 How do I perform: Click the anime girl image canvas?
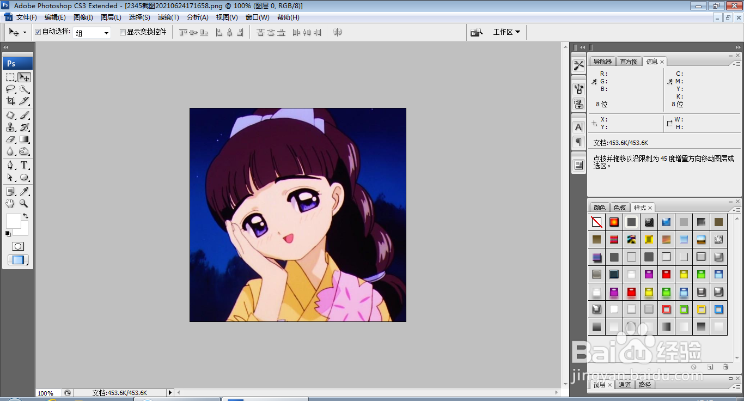tap(298, 215)
